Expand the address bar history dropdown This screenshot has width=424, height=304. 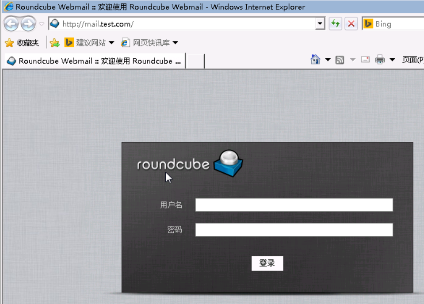(320, 24)
